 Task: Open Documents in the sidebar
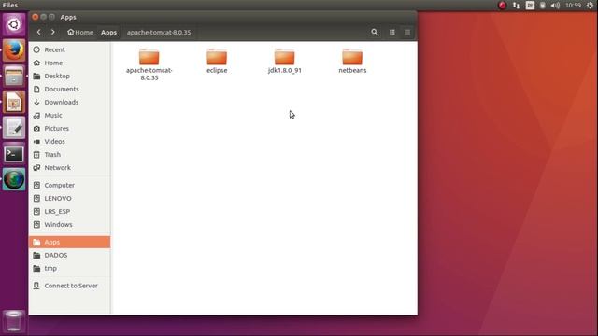click(69, 90)
